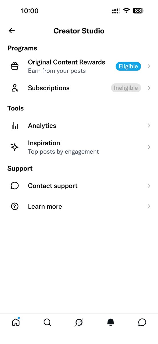The height and width of the screenshot is (344, 158).
Task: Select the Contact support label
Action: click(x=53, y=186)
